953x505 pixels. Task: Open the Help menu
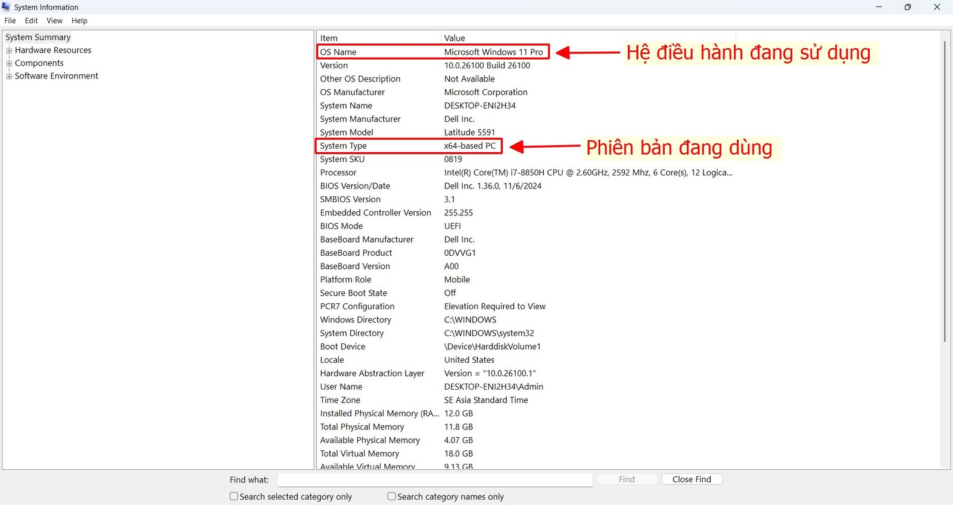point(79,20)
